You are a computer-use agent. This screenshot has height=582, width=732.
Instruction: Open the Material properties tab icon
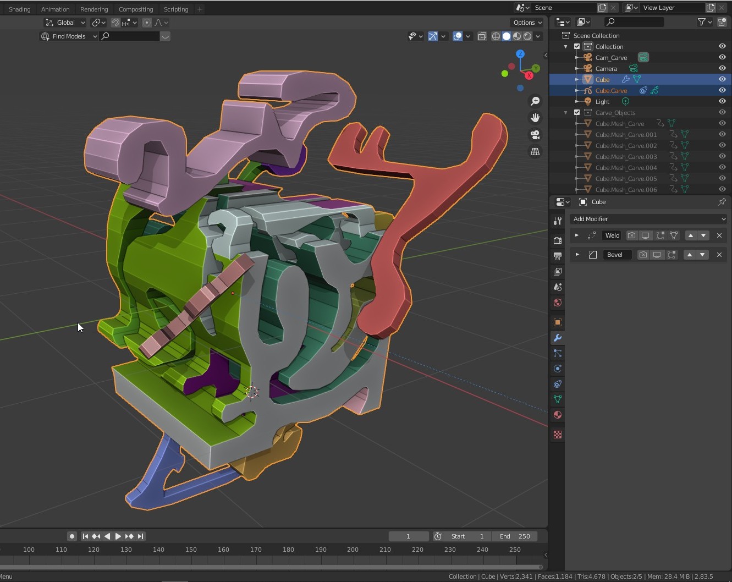click(x=557, y=415)
